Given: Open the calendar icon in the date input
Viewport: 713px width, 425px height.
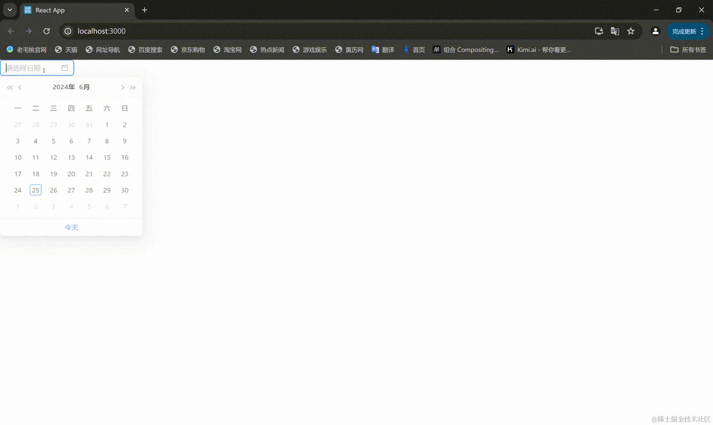Looking at the screenshot, I should tap(64, 68).
